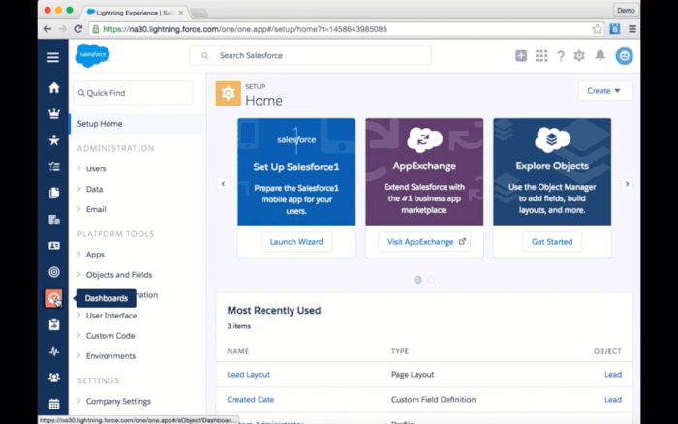The image size is (678, 424).
Task: Open Contacts card icon in sidebar
Action: pyautogui.click(x=54, y=246)
